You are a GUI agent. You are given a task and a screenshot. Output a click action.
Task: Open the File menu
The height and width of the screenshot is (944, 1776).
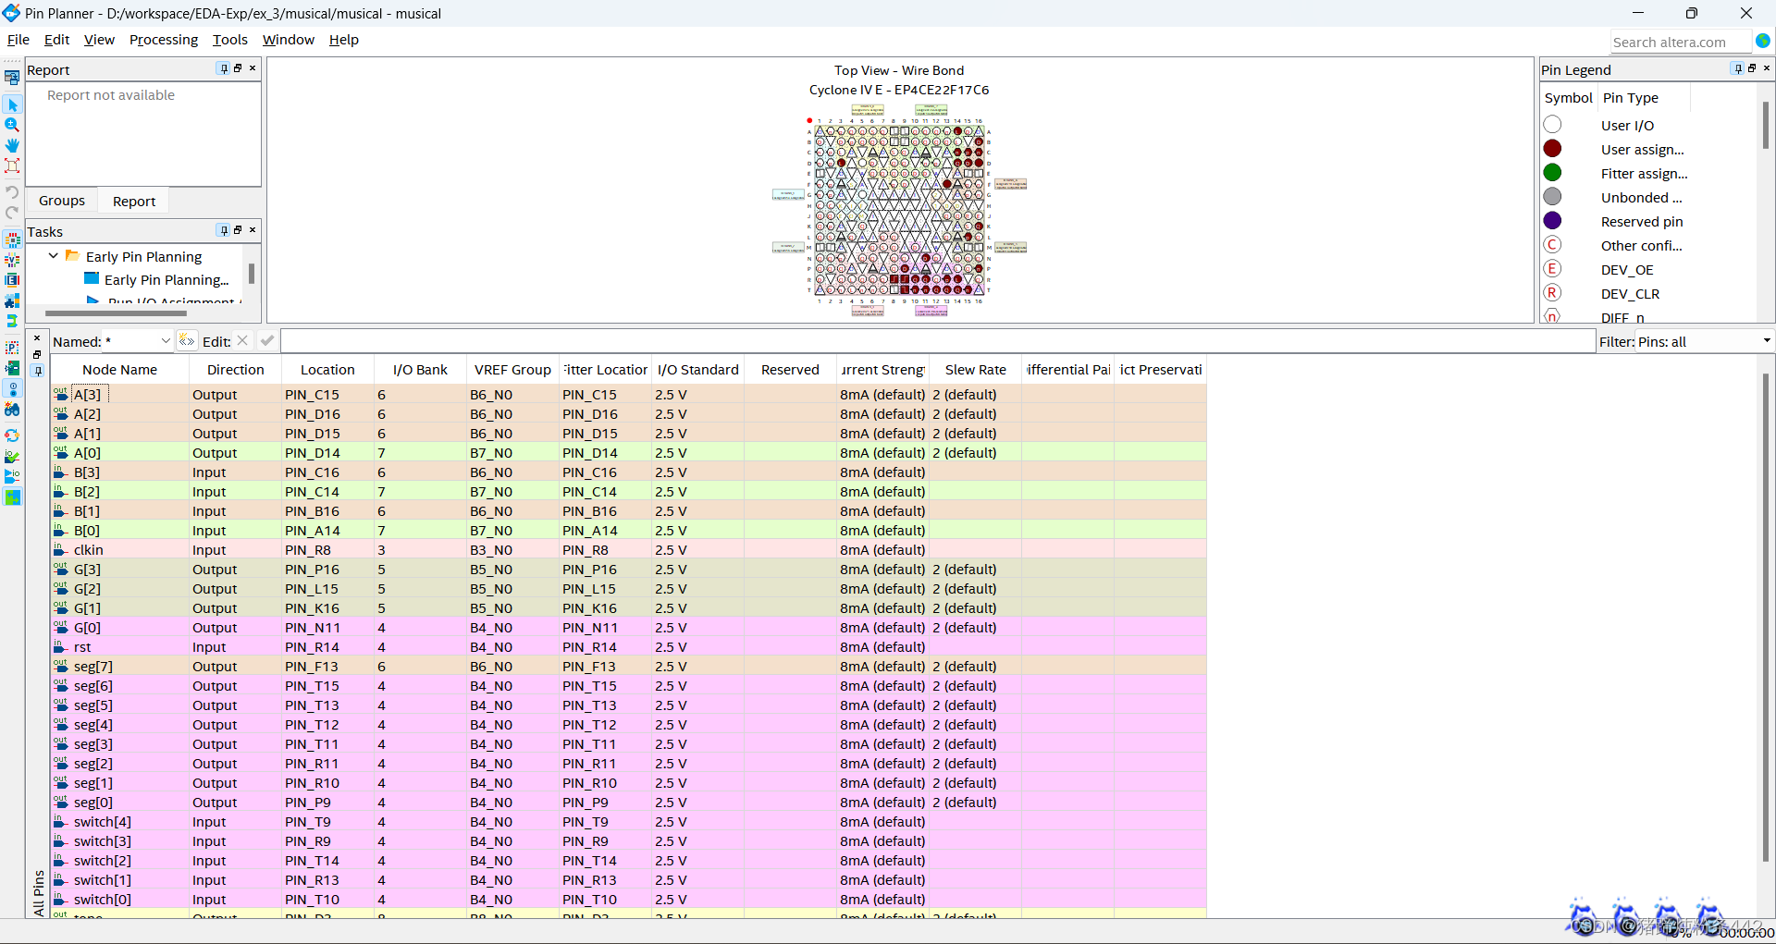(x=18, y=40)
